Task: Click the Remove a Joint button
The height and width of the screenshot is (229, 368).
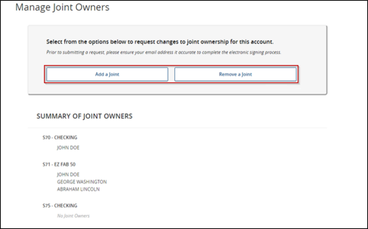Action: [236, 74]
